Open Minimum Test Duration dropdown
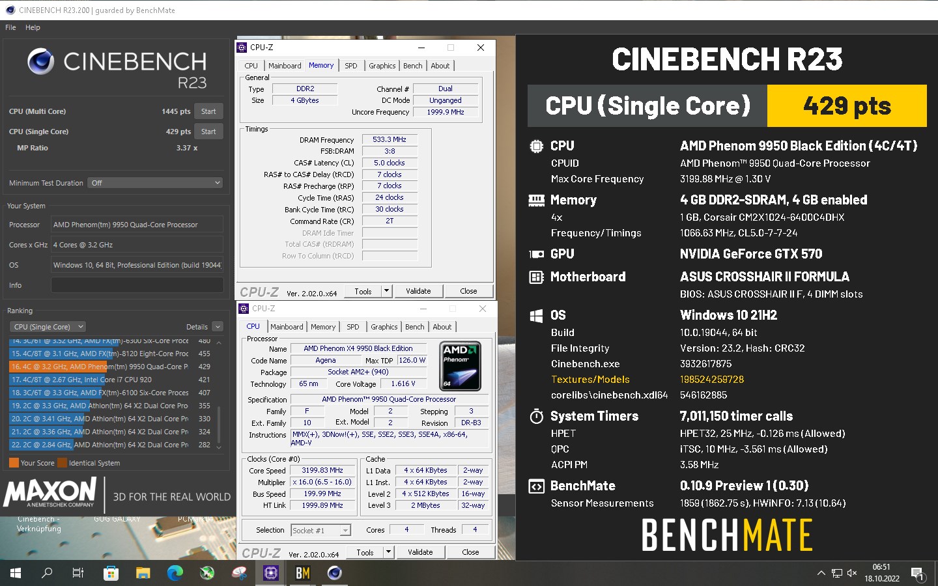 pos(156,183)
